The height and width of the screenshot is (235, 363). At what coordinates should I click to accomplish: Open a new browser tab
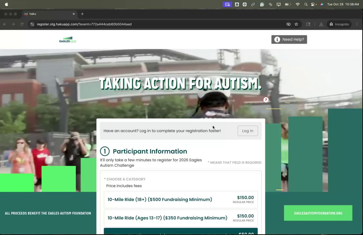coord(82,14)
